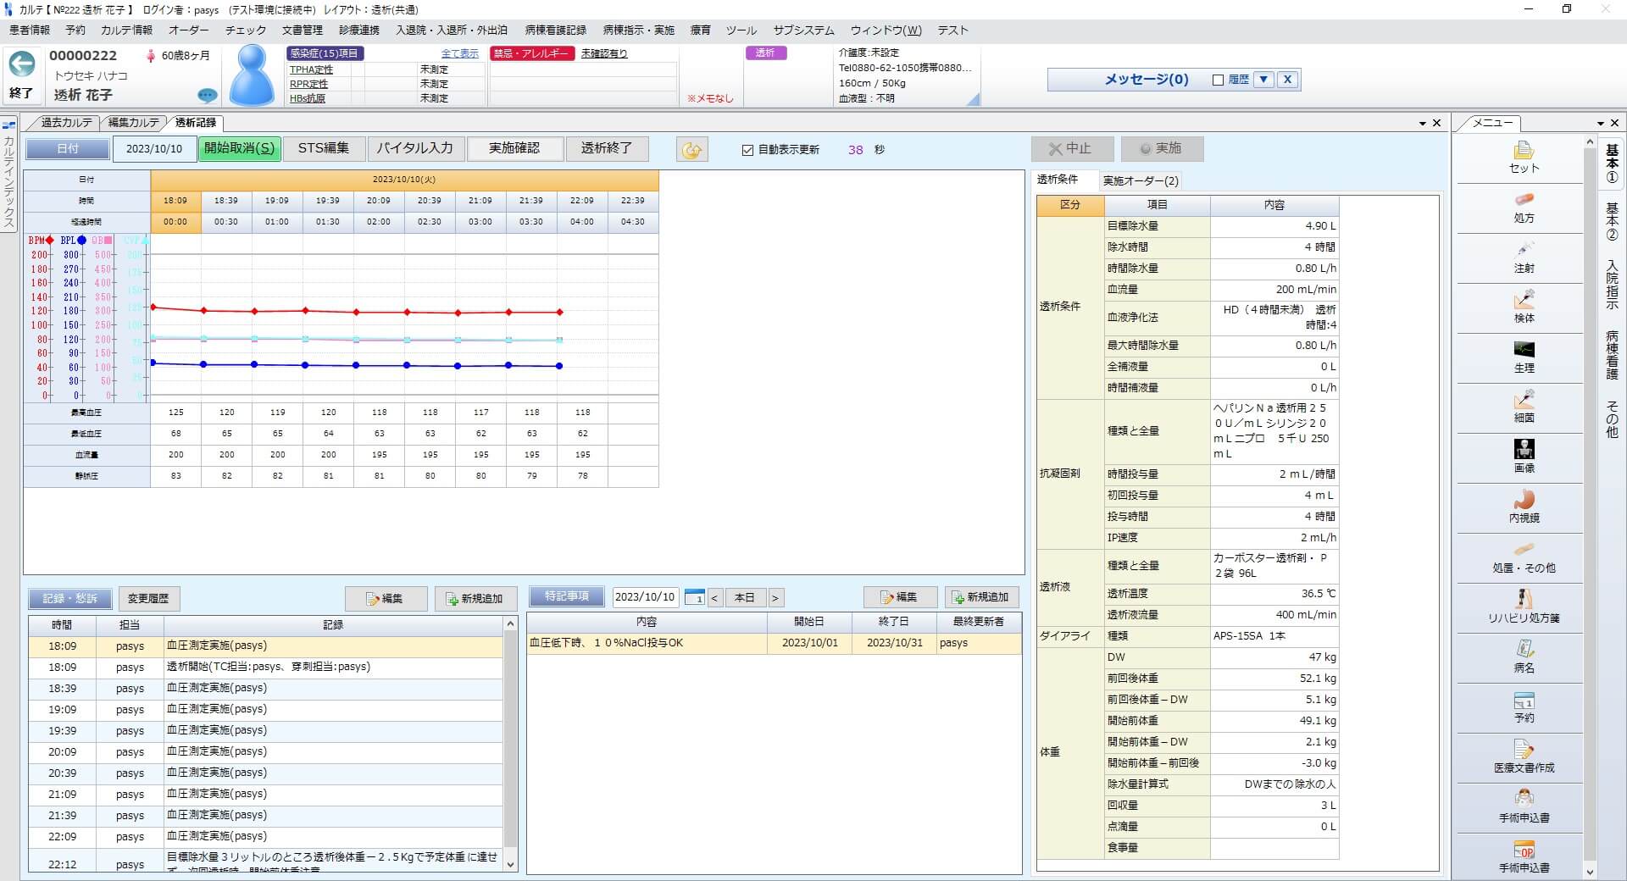Toggle the 自動表示更新 checkbox
This screenshot has width=1627, height=881.
(x=747, y=150)
